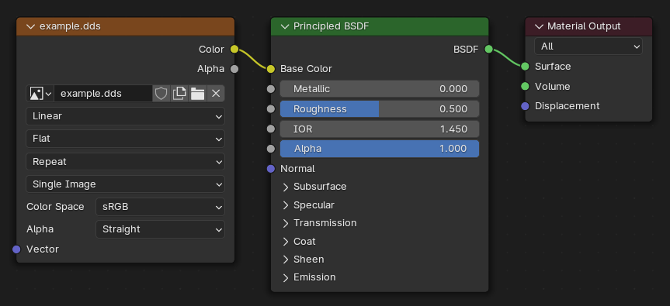Click the new image copy icon
670x306 pixels.
coord(179,93)
